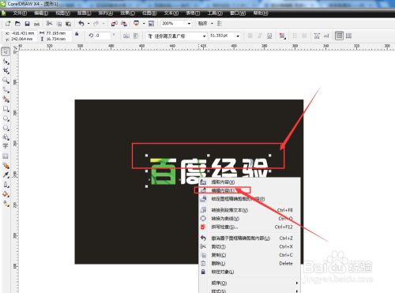
Task: Select the Crop tool in the toolbox
Action: 6,70
